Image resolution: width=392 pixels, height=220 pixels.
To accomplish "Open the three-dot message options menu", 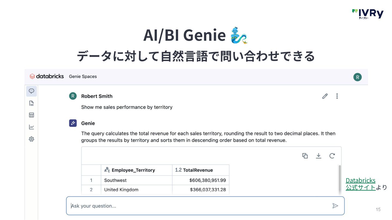I will (x=337, y=96).
